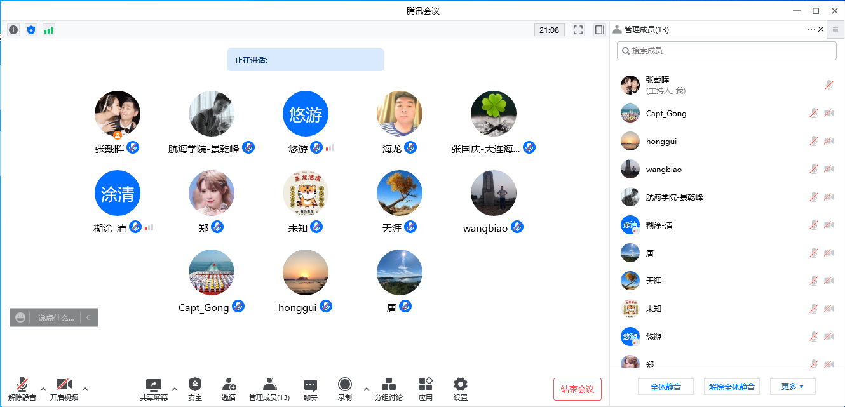
Task: Click the 搜索成员 search field
Action: (727, 51)
